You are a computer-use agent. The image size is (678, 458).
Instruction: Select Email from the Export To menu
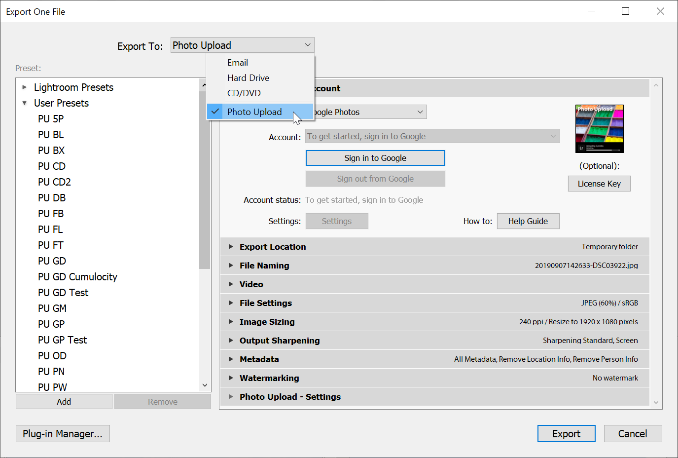pyautogui.click(x=238, y=63)
